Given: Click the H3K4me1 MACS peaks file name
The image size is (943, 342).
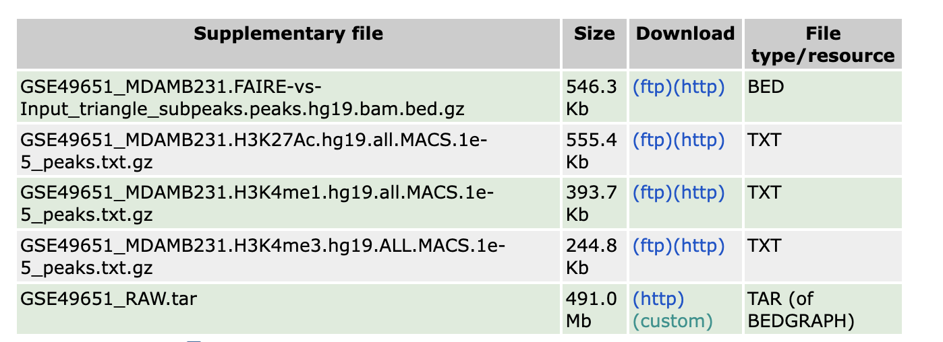Looking at the screenshot, I should coord(256,203).
